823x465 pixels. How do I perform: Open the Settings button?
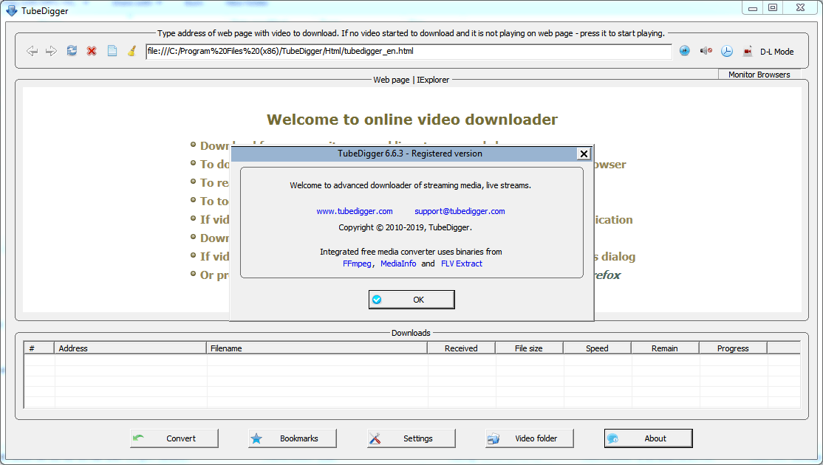(411, 438)
